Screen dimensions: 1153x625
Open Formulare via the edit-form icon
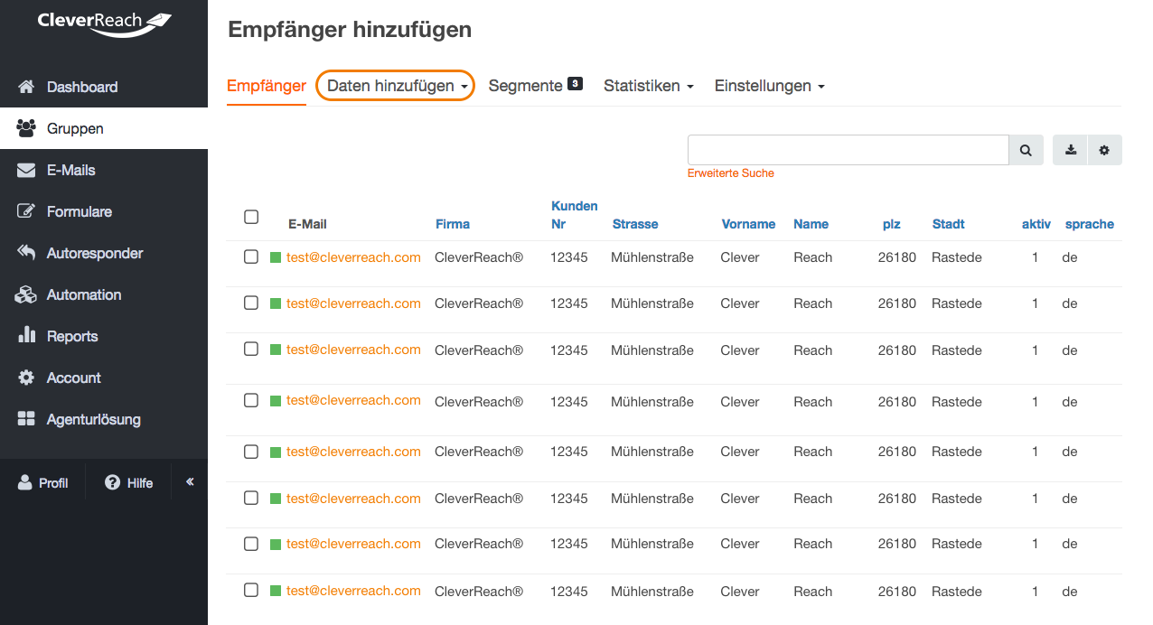[26, 211]
